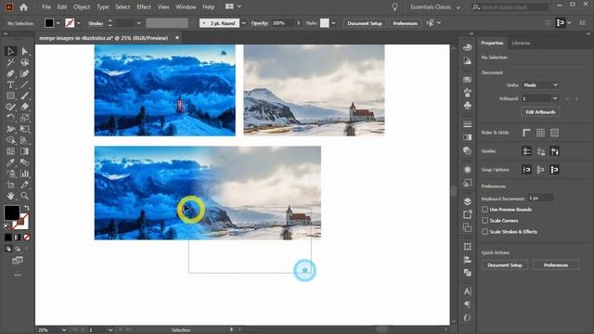Click the Edit Artboards button

(540, 112)
